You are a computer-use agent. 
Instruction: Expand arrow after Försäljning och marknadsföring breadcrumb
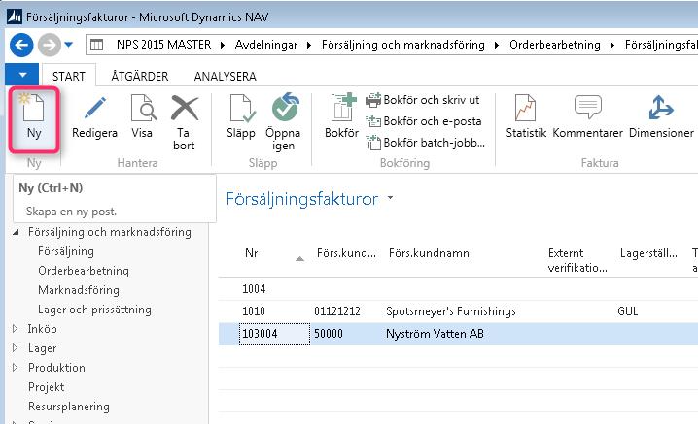497,45
